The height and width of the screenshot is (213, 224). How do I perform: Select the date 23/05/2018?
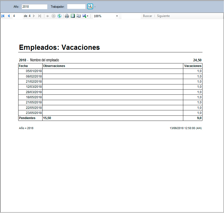click(x=34, y=113)
